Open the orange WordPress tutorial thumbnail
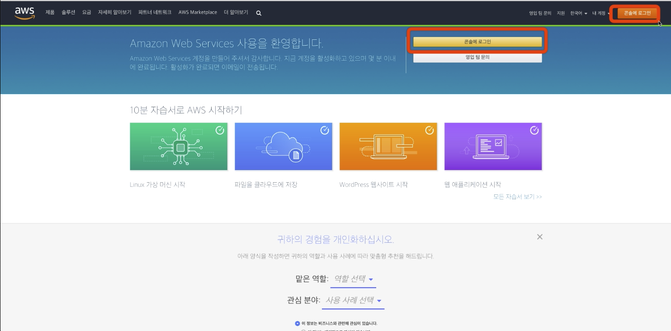The height and width of the screenshot is (331, 671). 388,147
